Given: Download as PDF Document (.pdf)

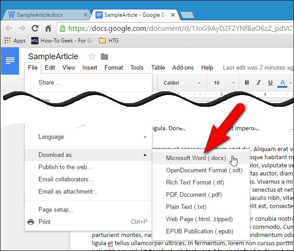Looking at the screenshot, I should [201, 194].
